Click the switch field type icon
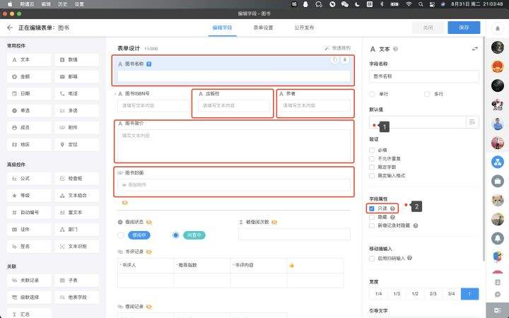Viewport: 509px width, 318px height. coord(474,49)
